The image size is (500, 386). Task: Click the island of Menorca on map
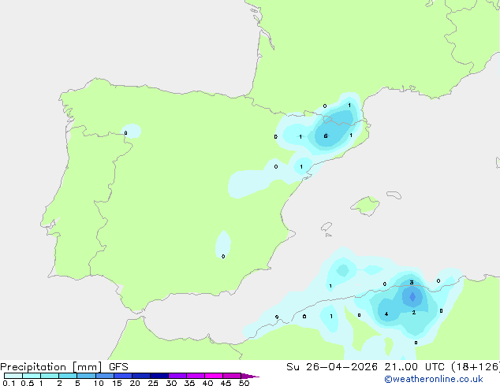(394, 195)
